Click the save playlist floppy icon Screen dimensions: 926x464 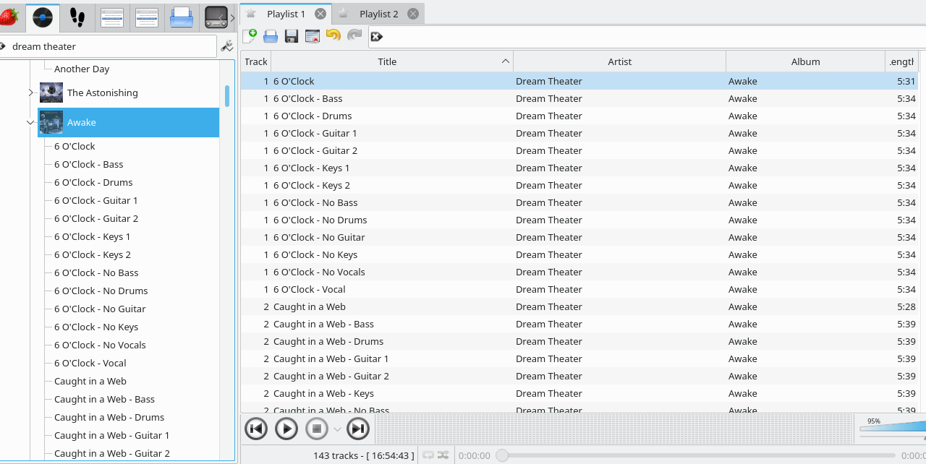pos(292,36)
